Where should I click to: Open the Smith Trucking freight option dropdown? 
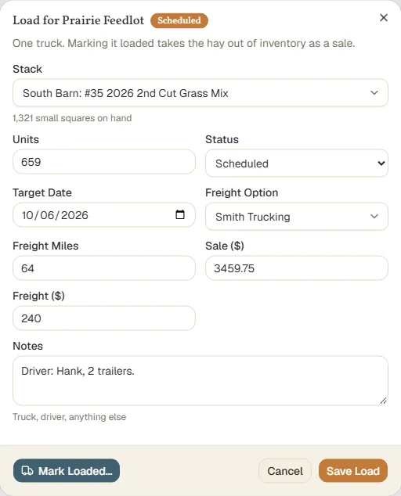point(297,217)
